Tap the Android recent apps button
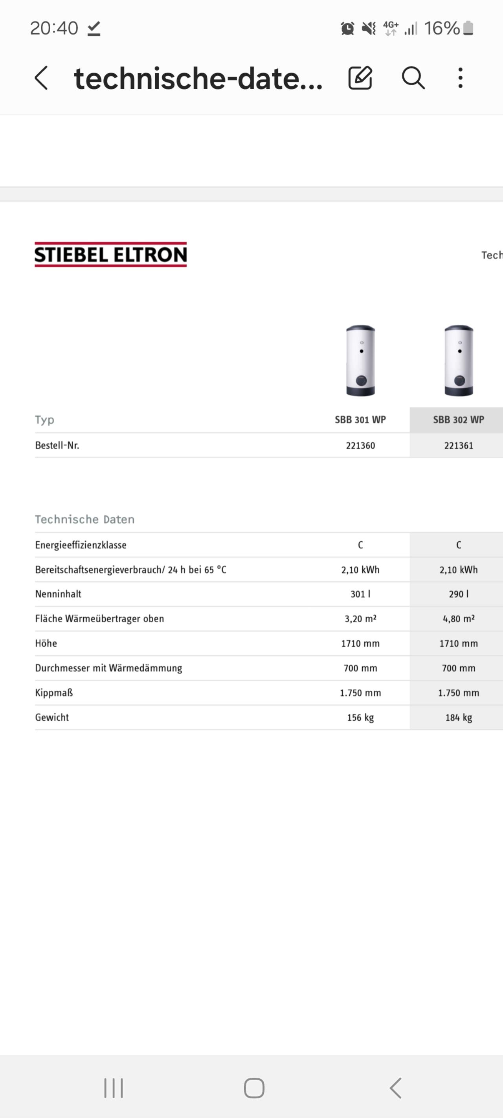This screenshot has height=1118, width=503. click(x=114, y=1088)
